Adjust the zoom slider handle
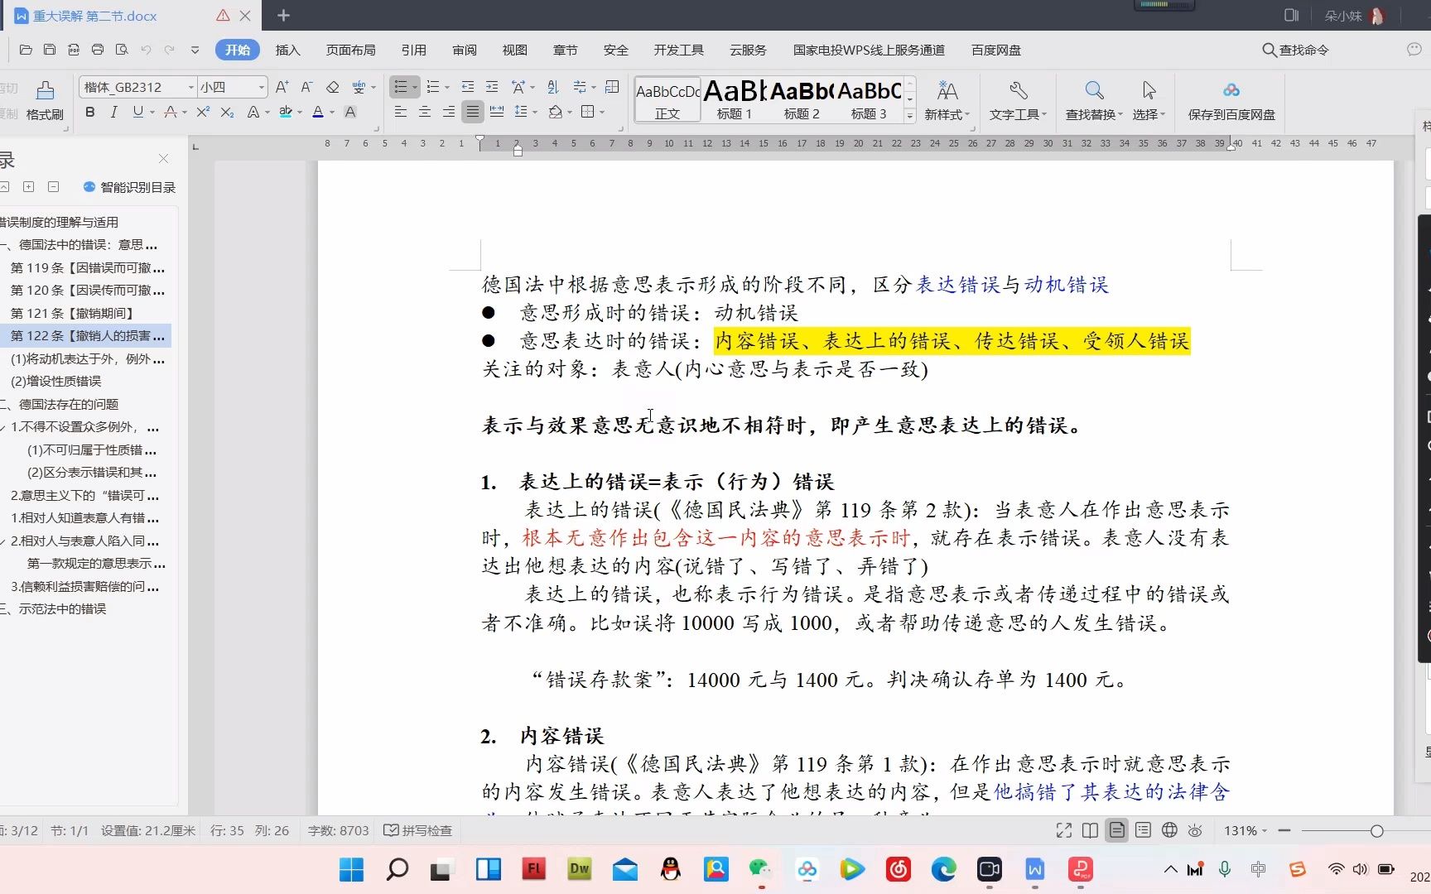This screenshot has height=894, width=1431. click(1376, 830)
